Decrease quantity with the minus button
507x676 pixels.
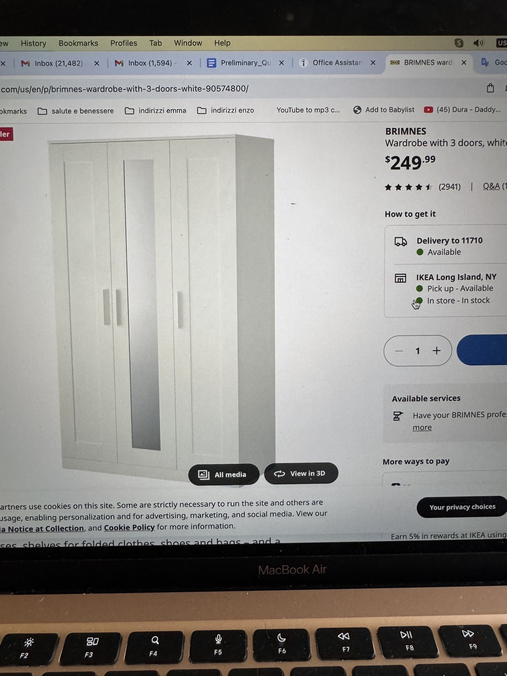399,351
